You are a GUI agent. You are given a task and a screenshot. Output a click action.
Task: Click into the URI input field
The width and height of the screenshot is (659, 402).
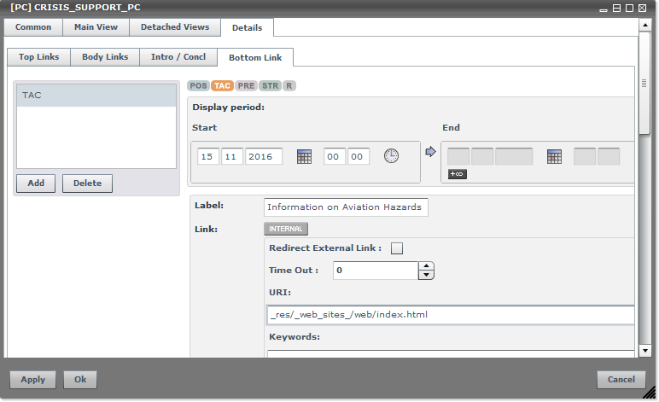click(x=450, y=315)
